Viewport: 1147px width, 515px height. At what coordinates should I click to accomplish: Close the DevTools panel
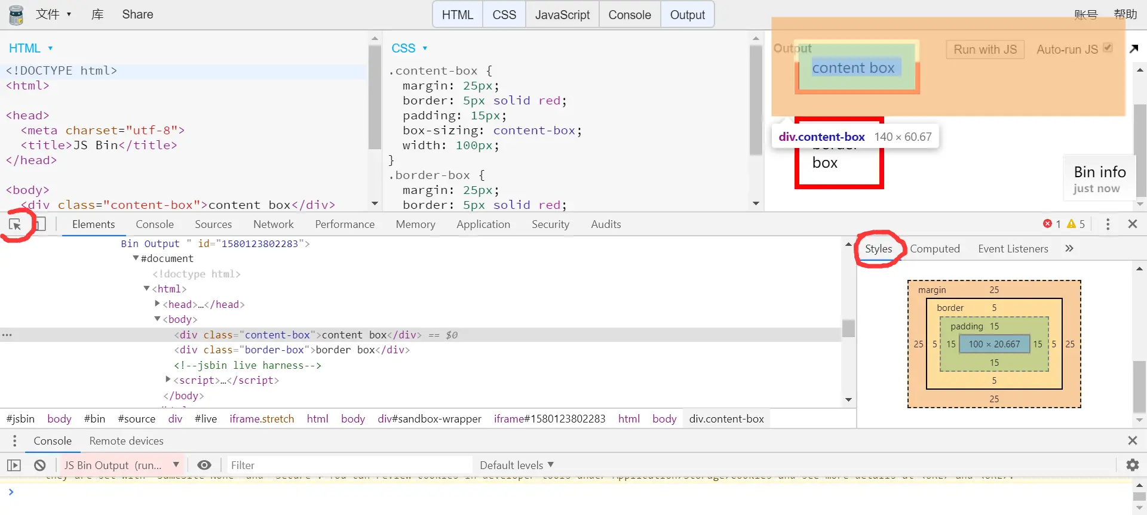point(1132,224)
